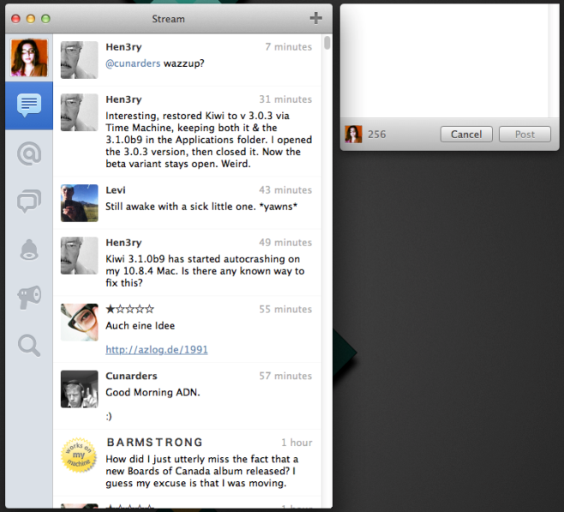The height and width of the screenshot is (512, 564).
Task: Click the red close button of Stream window
Action: click(x=15, y=19)
